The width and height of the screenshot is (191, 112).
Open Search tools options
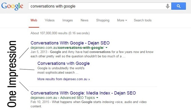coord(143,20)
